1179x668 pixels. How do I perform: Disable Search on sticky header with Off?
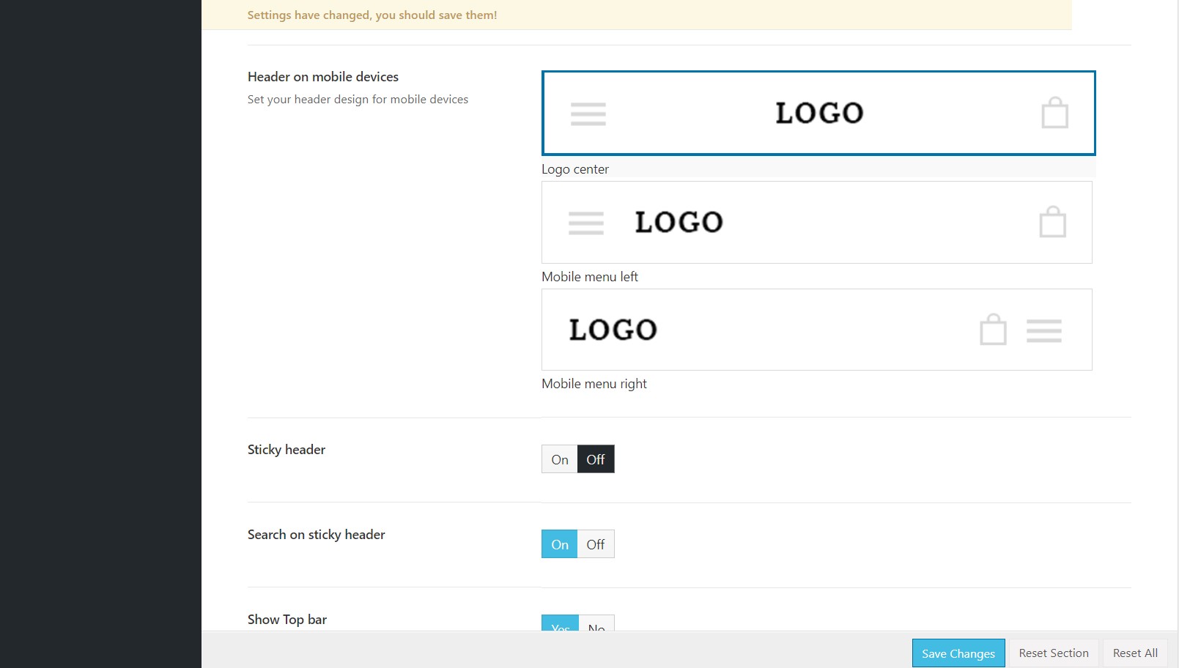(x=596, y=544)
